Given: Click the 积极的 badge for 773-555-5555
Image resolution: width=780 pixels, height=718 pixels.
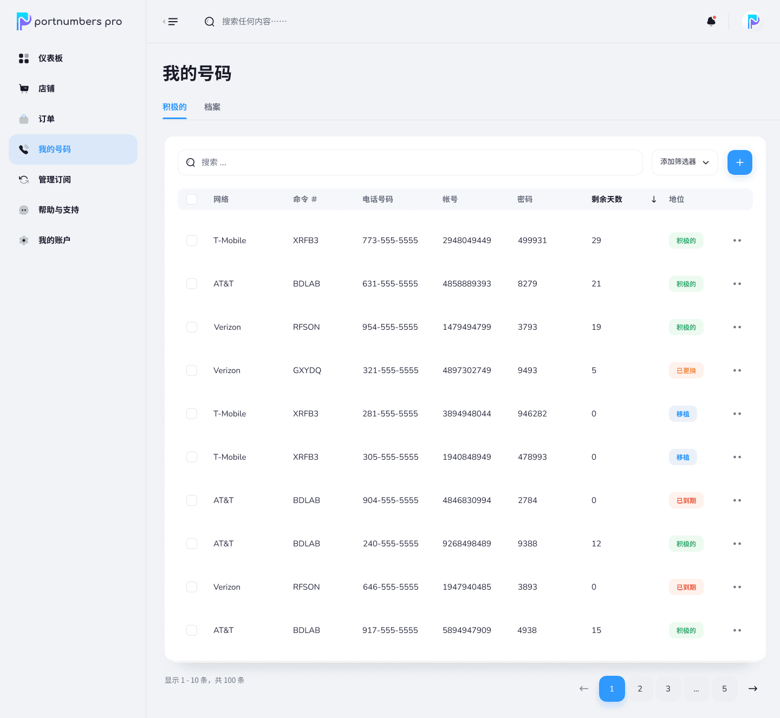Looking at the screenshot, I should tap(686, 240).
